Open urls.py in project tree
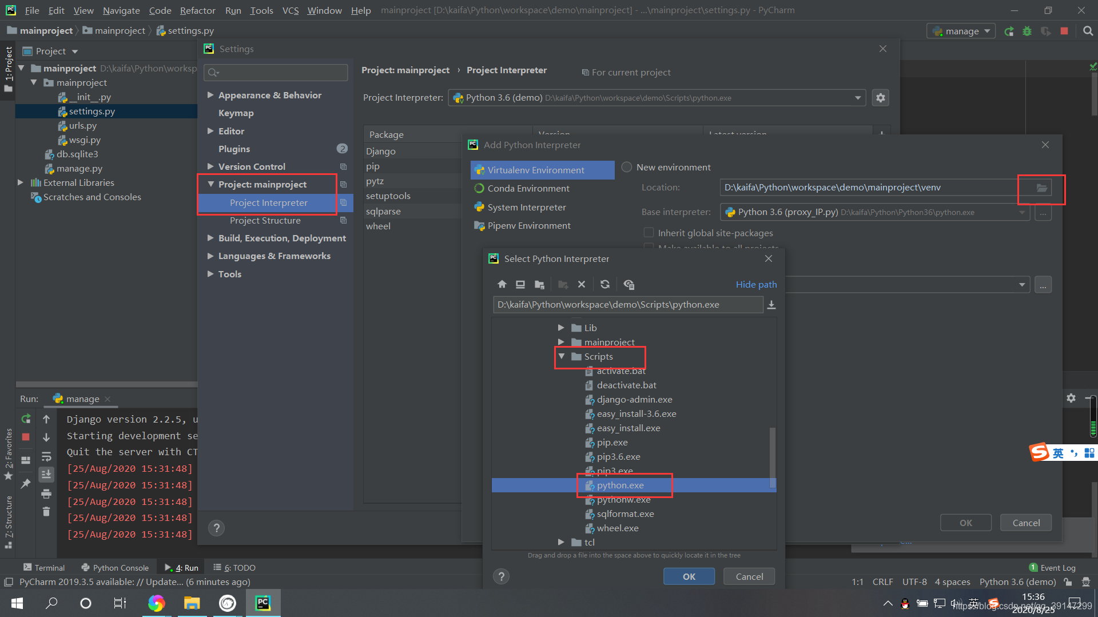Screen dimensions: 1098x617 [83, 125]
